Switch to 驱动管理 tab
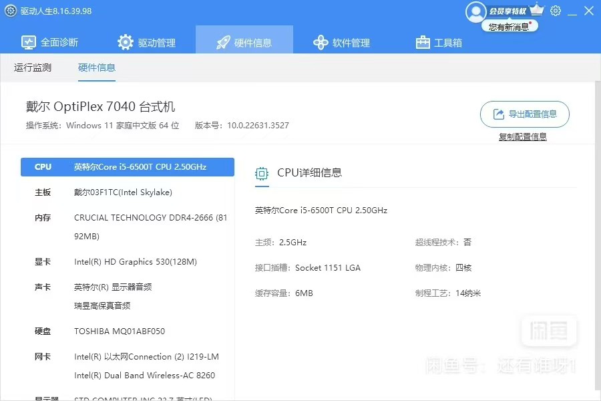Image resolution: width=601 pixels, height=401 pixels. click(147, 42)
